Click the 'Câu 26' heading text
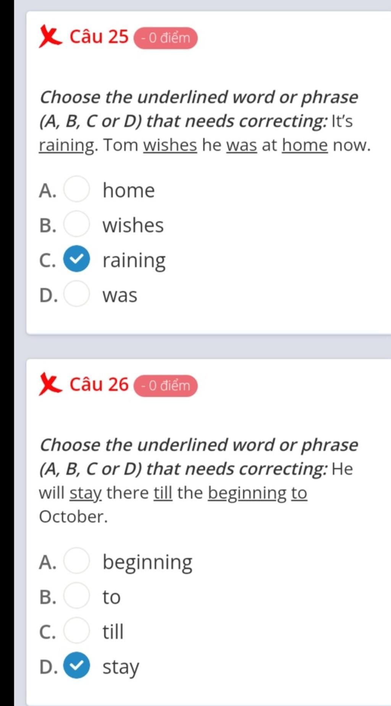This screenshot has height=706, width=391. (99, 384)
